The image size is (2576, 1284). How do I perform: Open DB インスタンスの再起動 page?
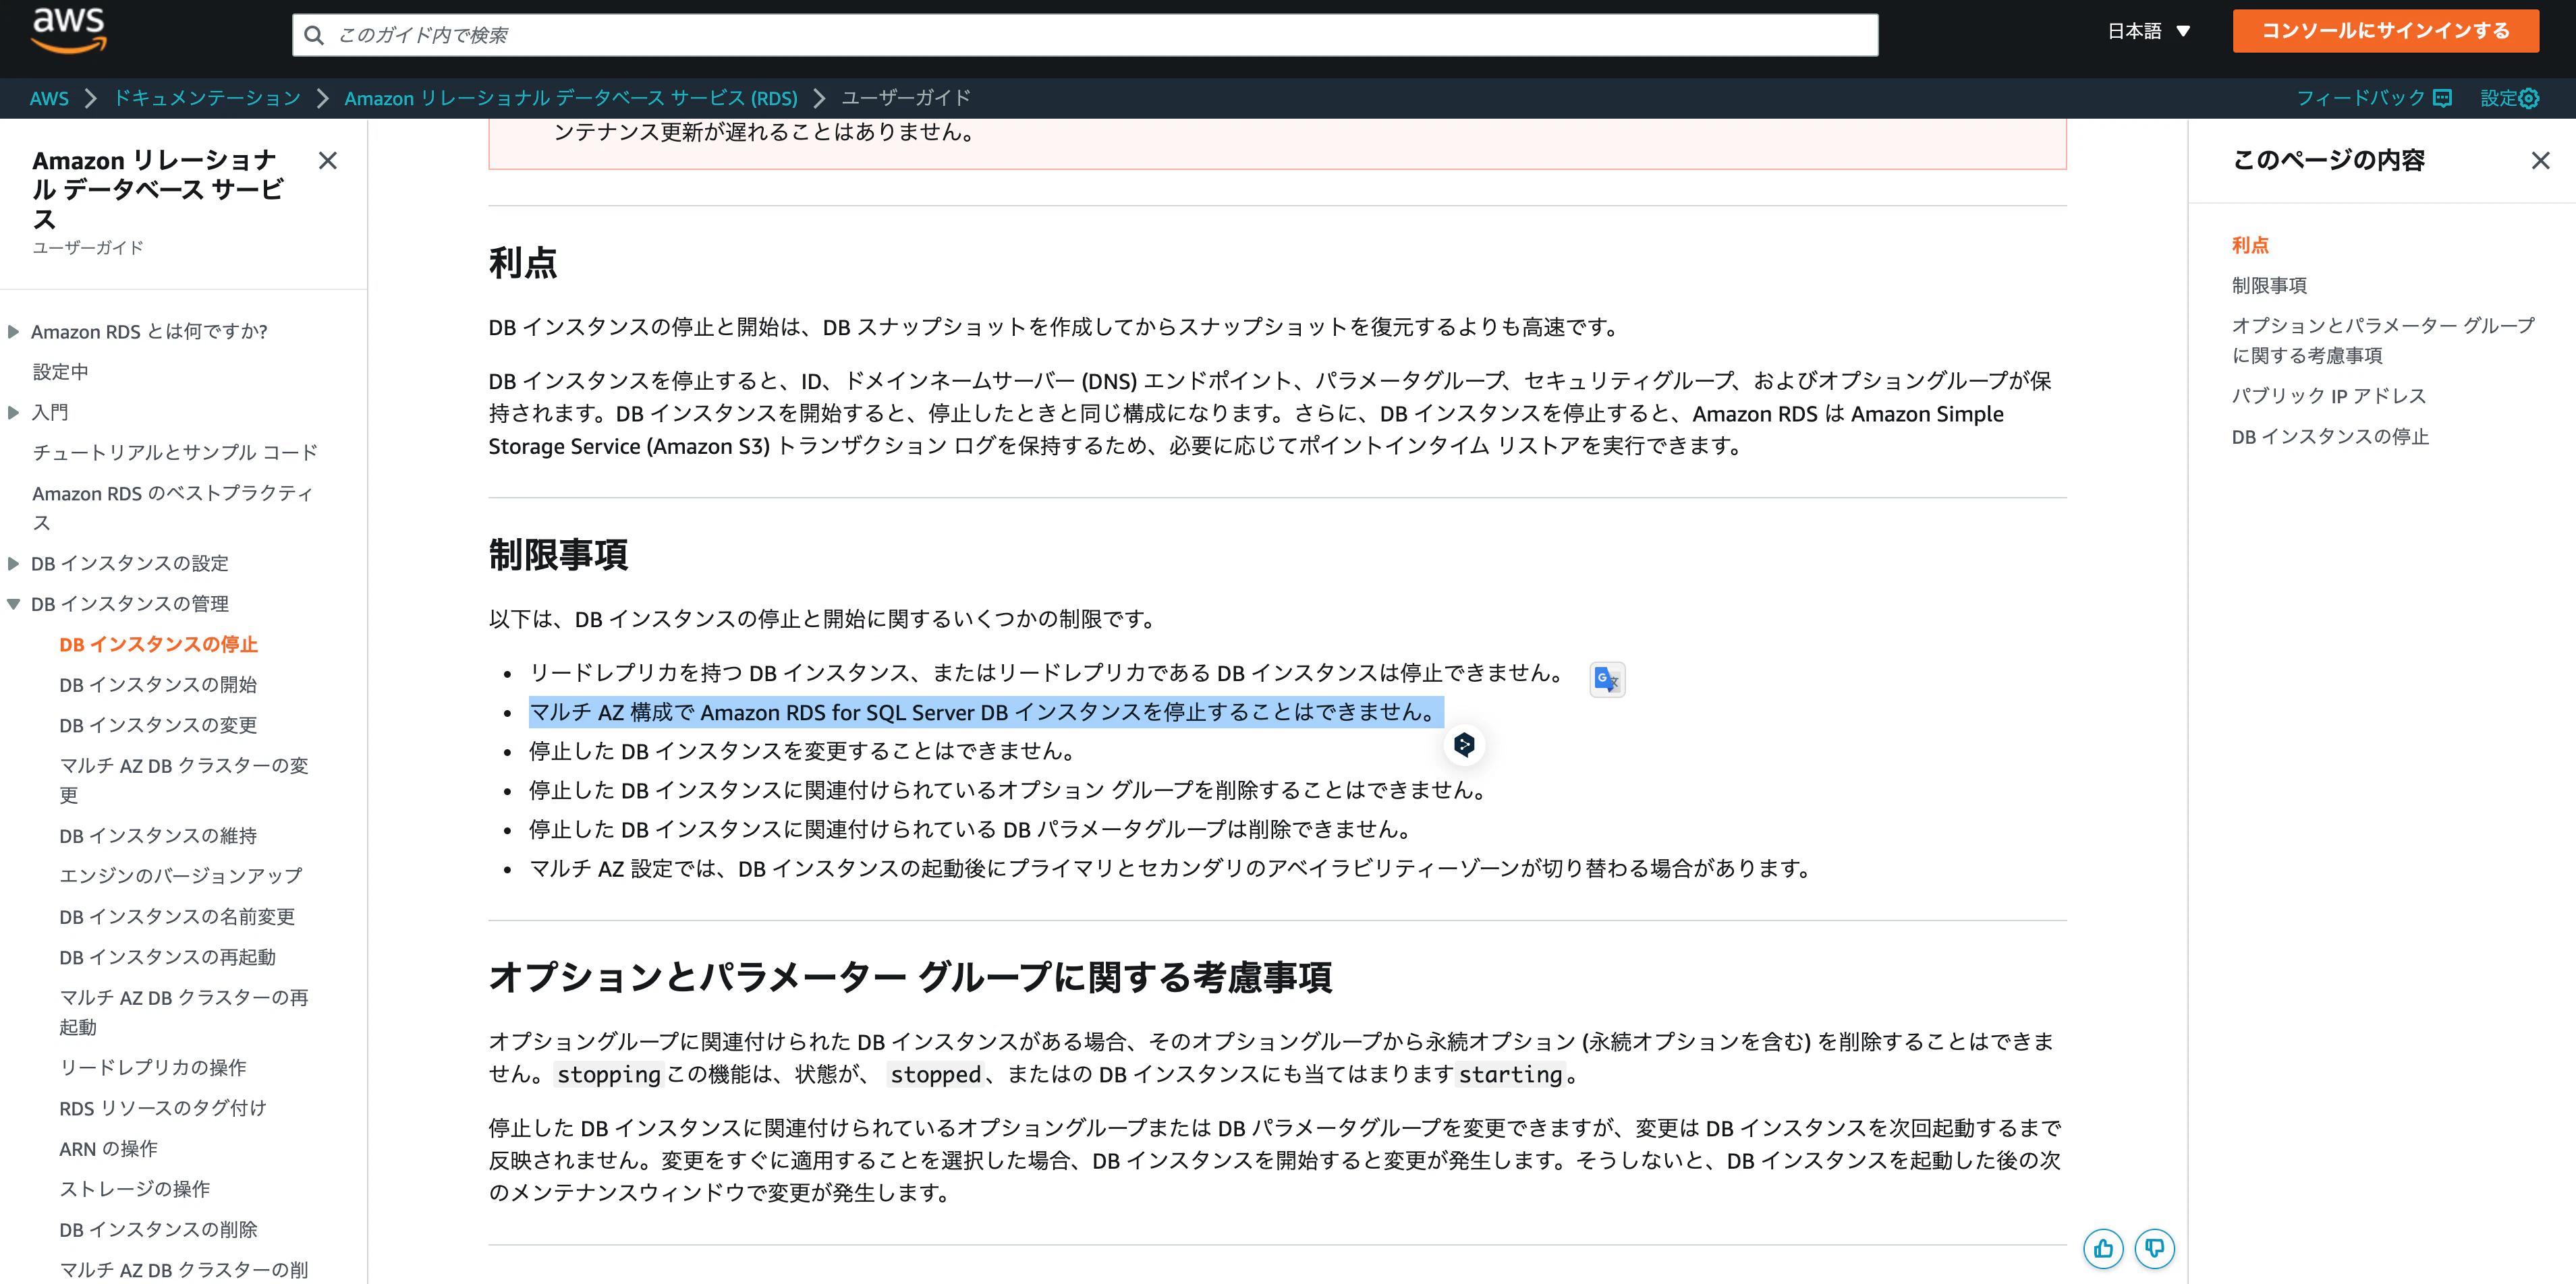(167, 957)
